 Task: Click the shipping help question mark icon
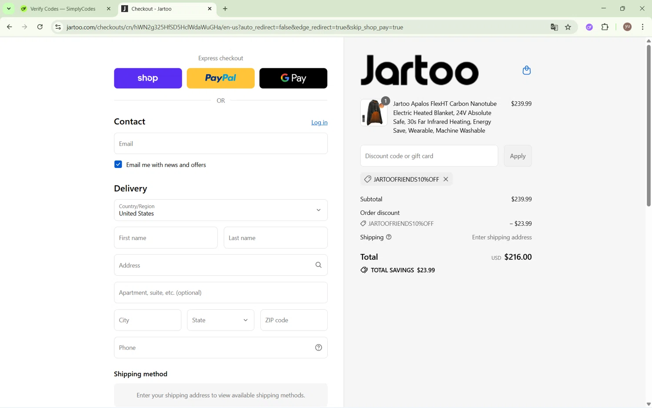pos(389,237)
